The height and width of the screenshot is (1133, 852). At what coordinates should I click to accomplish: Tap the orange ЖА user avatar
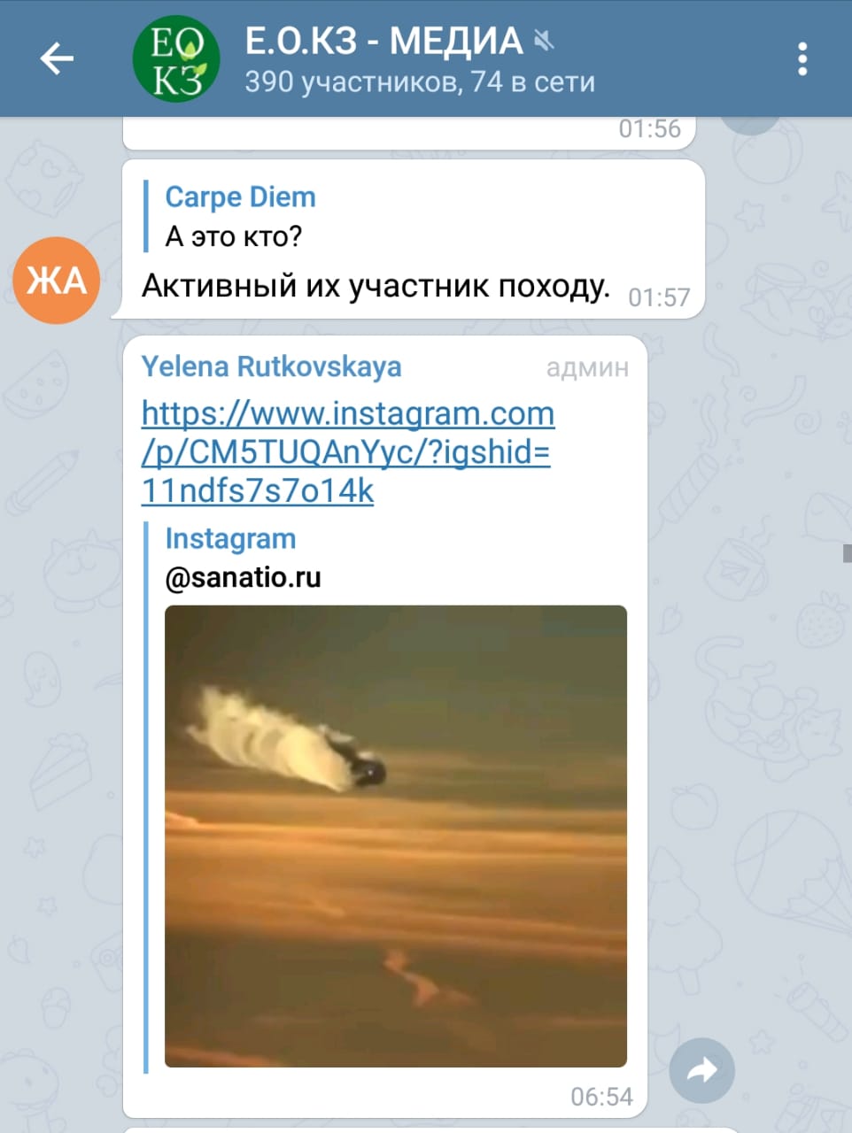[57, 281]
